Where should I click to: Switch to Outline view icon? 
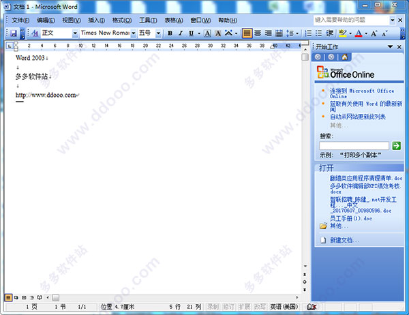coord(32,297)
